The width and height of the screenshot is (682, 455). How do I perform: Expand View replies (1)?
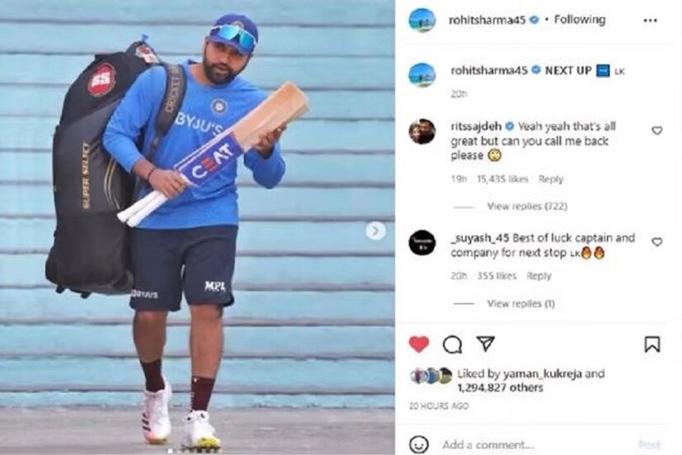[520, 304]
